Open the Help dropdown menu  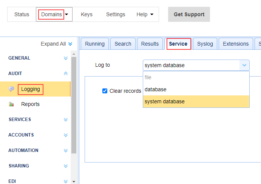(x=145, y=14)
